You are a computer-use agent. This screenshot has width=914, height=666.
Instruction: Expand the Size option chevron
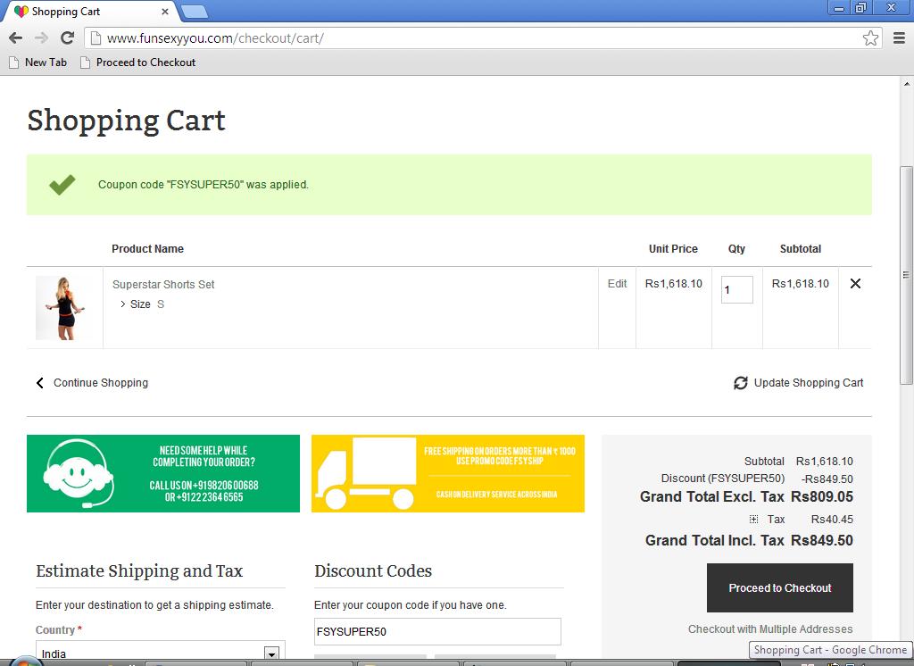[x=123, y=304]
